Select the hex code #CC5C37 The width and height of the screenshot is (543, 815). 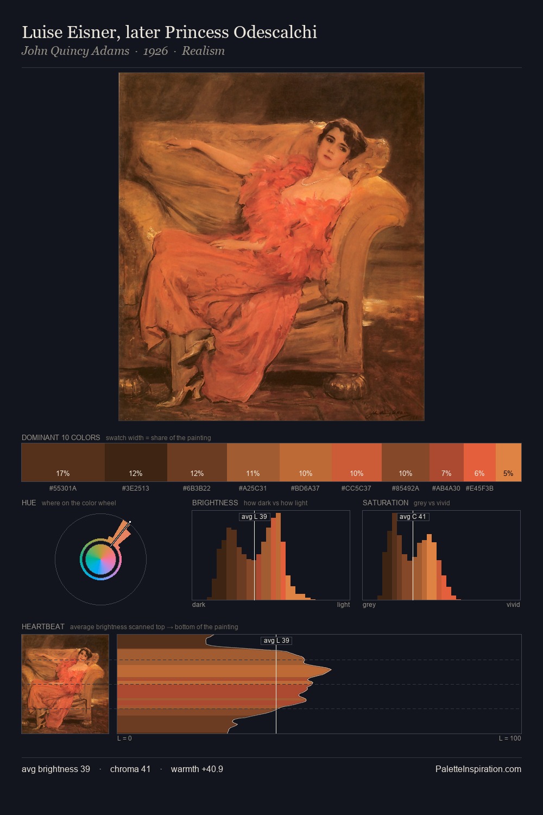(x=357, y=488)
